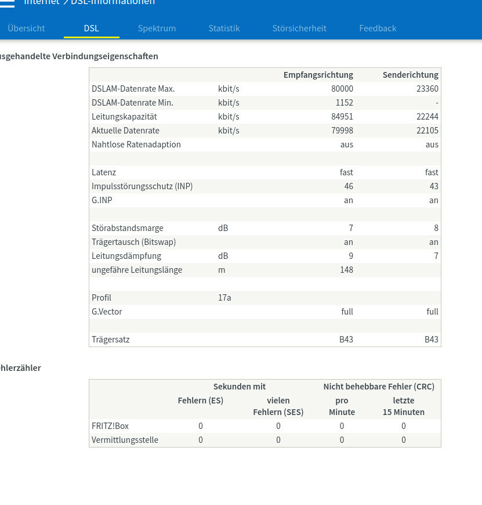Click the Internet breadcrumb in header
The image size is (482, 505).
[42, 2]
